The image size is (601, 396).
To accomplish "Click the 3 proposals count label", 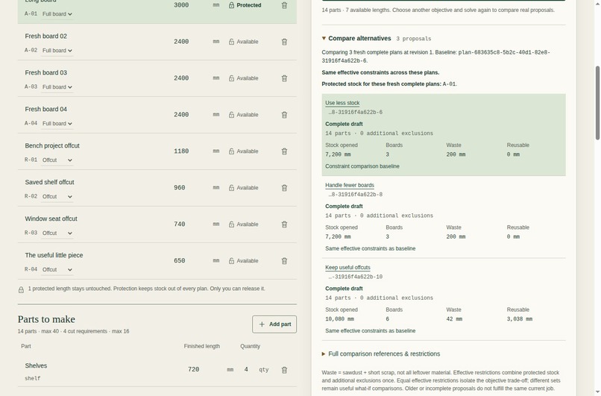I will tap(414, 39).
